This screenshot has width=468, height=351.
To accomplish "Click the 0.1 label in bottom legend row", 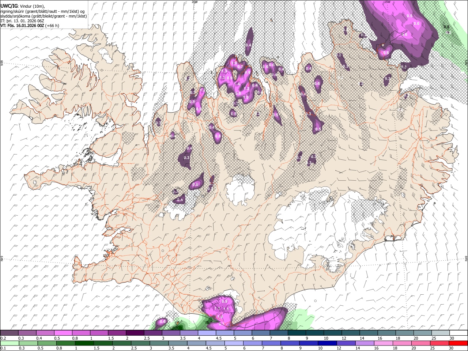I will coord(3,348).
